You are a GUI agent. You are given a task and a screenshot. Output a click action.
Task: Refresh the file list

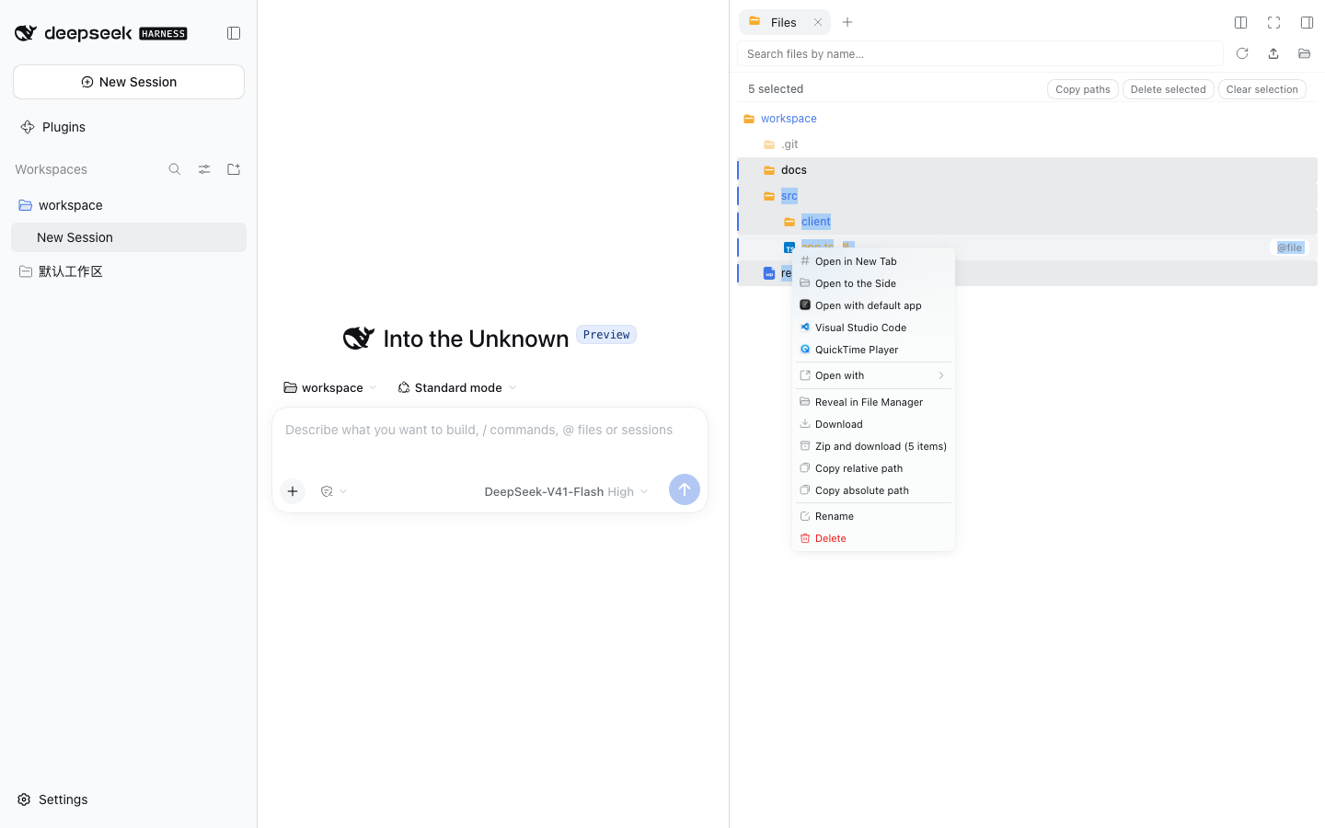[x=1242, y=53]
